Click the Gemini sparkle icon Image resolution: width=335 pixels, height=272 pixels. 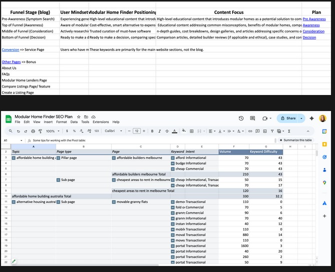click(x=311, y=118)
